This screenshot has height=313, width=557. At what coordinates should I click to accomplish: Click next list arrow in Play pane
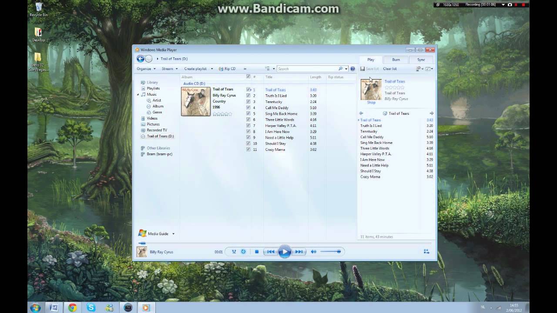tap(432, 113)
